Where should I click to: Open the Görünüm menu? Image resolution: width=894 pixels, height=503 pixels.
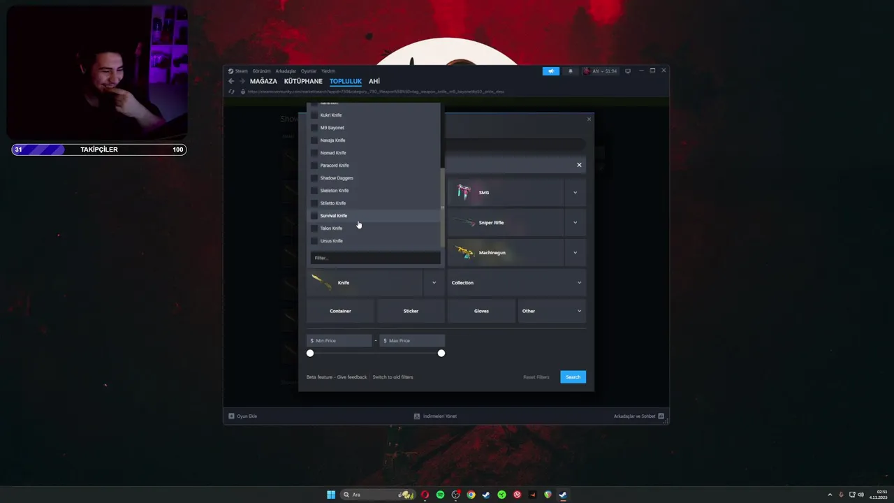[261, 71]
